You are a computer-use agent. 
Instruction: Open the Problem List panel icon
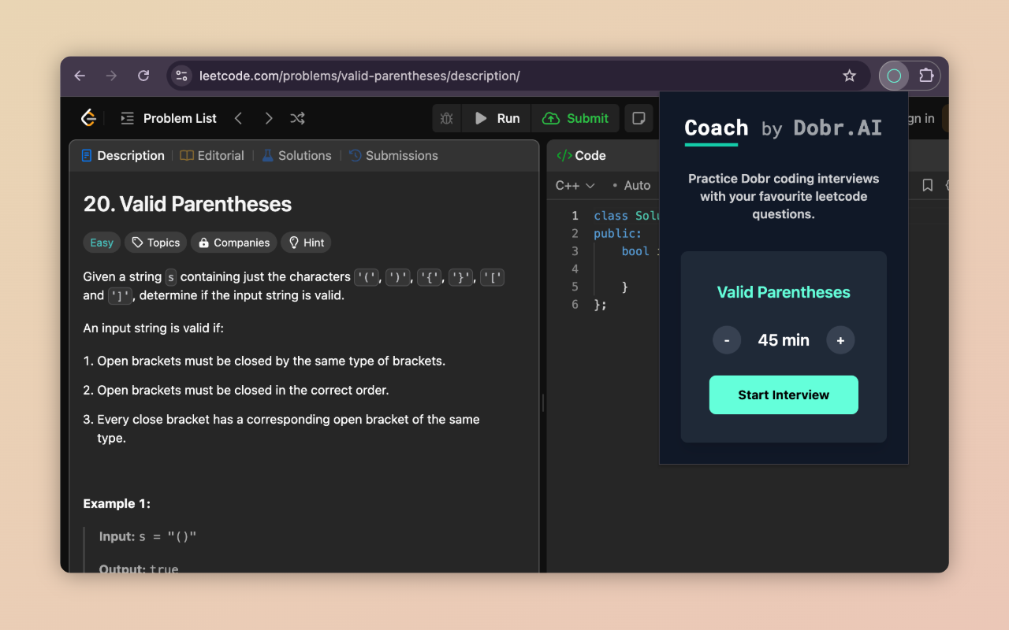point(127,117)
